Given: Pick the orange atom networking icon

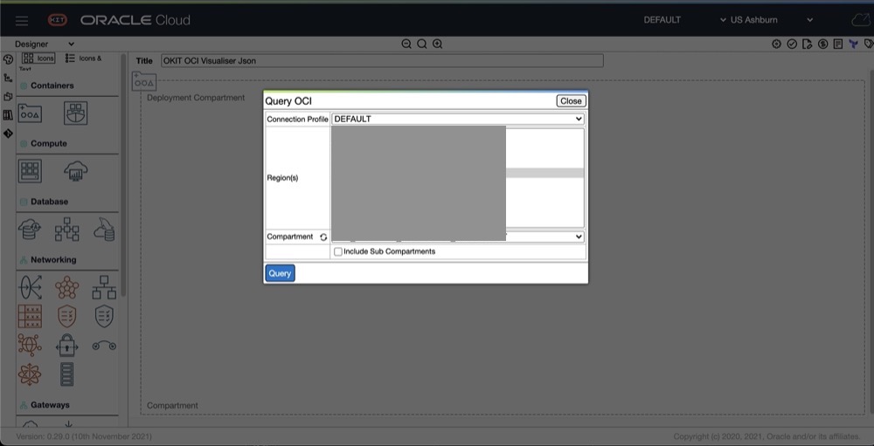Looking at the screenshot, I should click(30, 374).
